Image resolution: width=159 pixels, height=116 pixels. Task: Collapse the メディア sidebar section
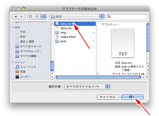pos(13,63)
